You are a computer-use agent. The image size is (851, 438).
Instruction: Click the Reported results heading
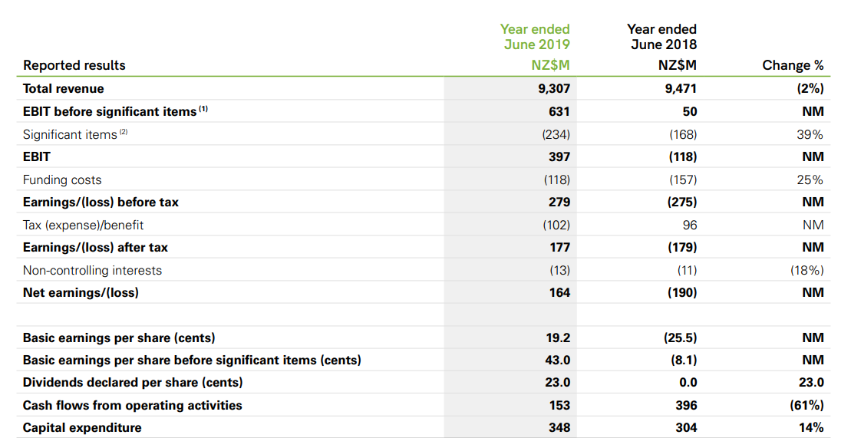coord(74,66)
